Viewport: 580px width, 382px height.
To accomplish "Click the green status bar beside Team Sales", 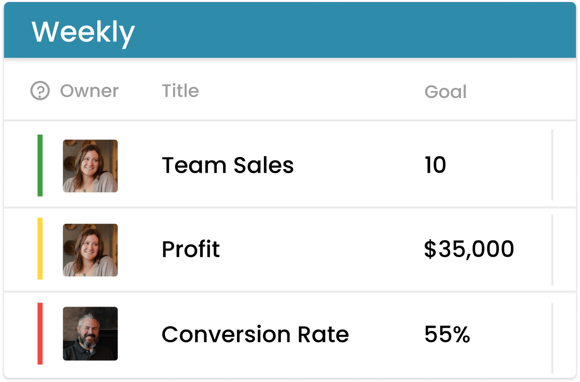I will coord(39,166).
